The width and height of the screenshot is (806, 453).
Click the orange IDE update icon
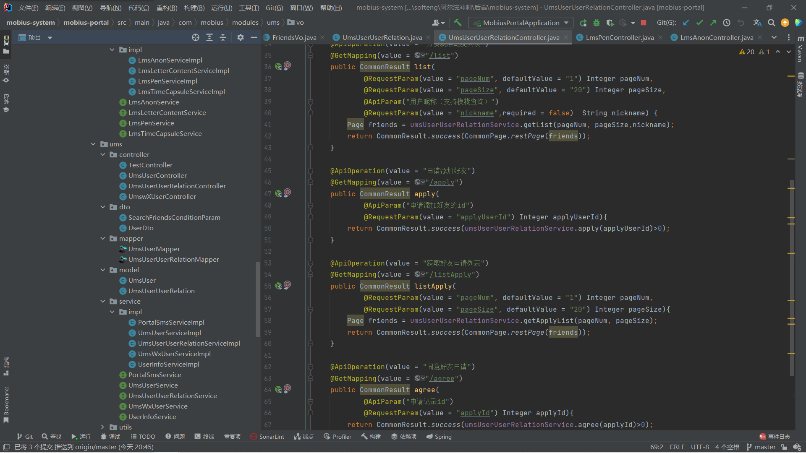(785, 23)
